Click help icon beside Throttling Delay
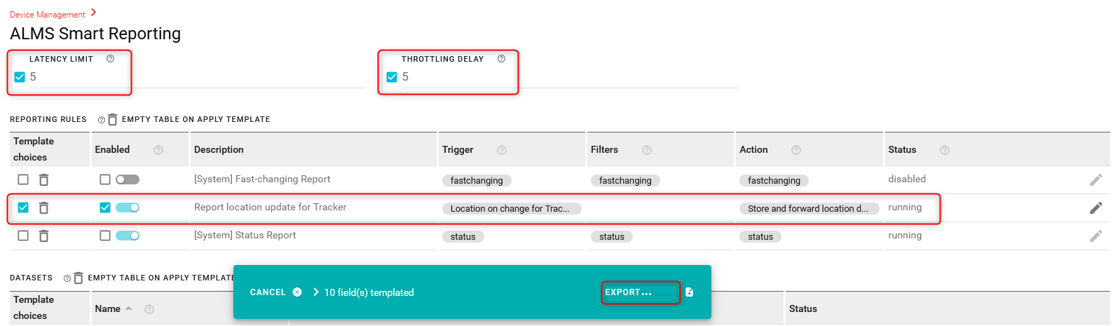The image size is (1120, 326). (501, 59)
